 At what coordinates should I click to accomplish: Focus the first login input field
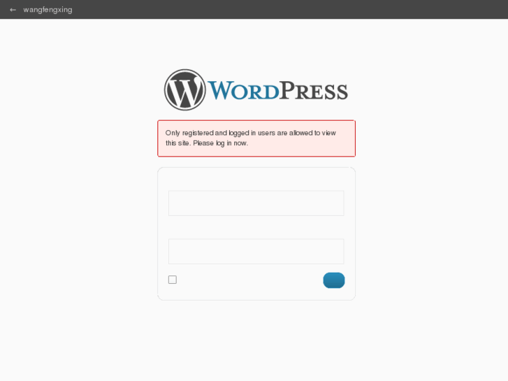pos(256,203)
